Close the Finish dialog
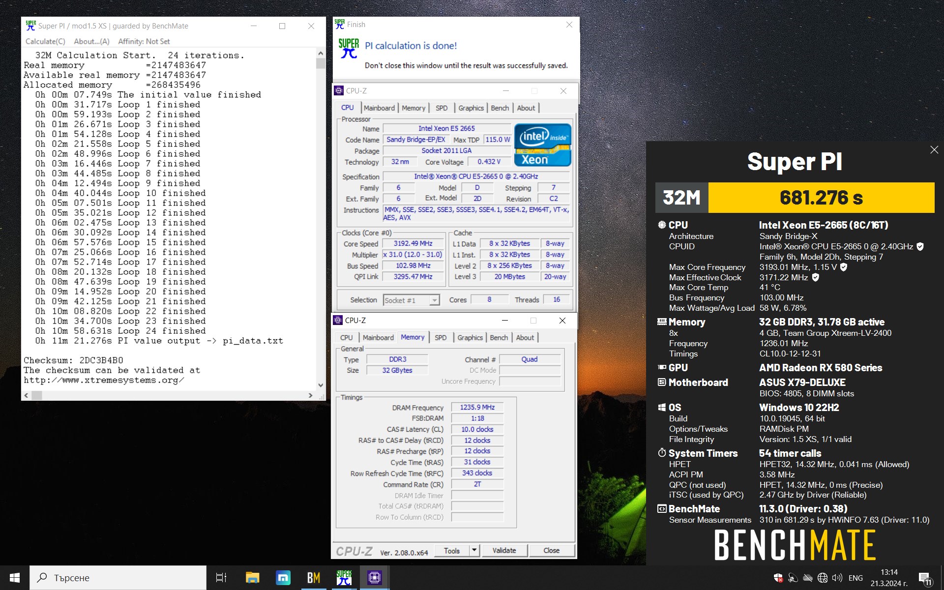Image resolution: width=944 pixels, height=590 pixels. click(569, 25)
